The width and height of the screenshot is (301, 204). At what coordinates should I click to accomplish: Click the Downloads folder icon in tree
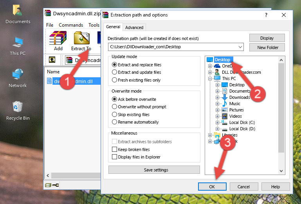coord(225,97)
